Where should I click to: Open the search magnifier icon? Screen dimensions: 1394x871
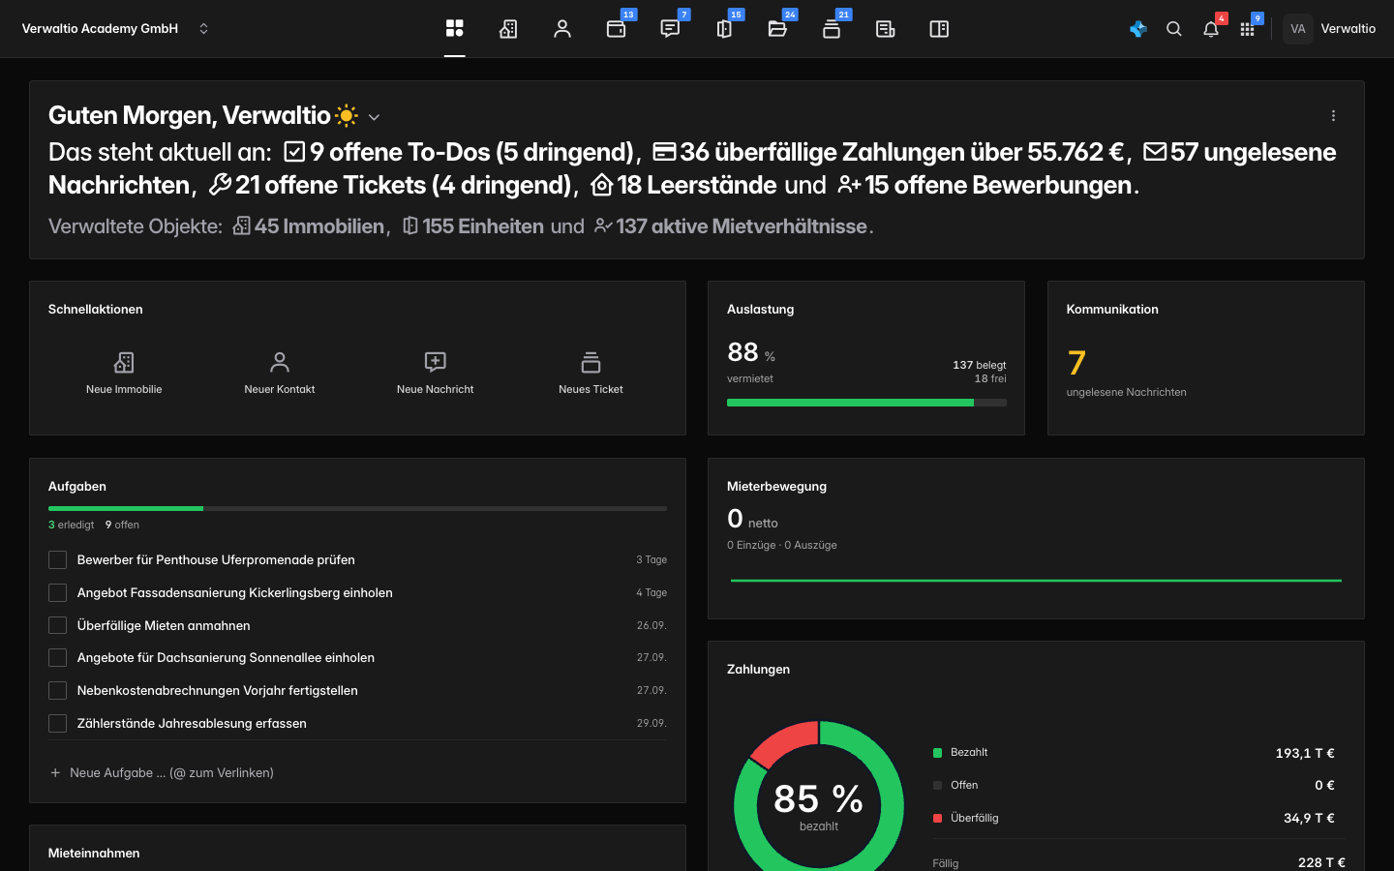pyautogui.click(x=1174, y=29)
